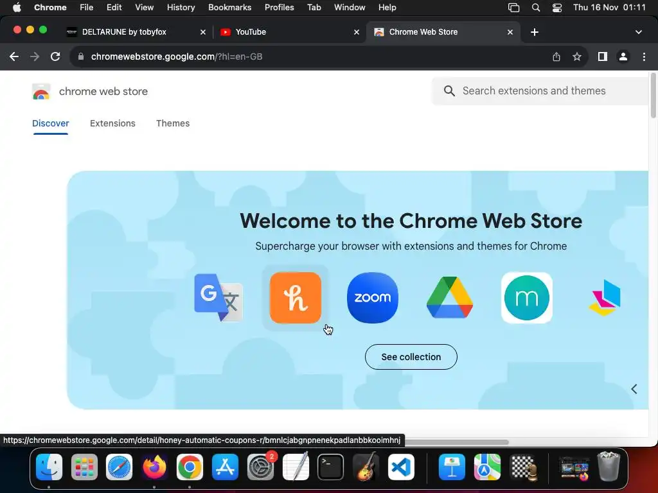Open Spotlight search in menu bar

536,8
